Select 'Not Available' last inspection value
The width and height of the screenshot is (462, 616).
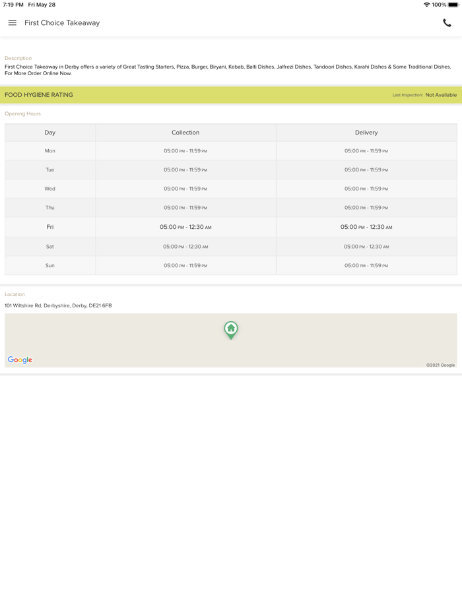(441, 95)
